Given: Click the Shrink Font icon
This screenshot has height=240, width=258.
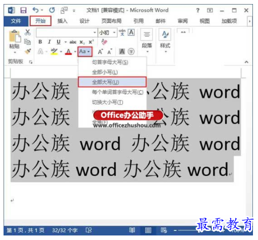Looking at the screenshot, I should pos(109,51).
